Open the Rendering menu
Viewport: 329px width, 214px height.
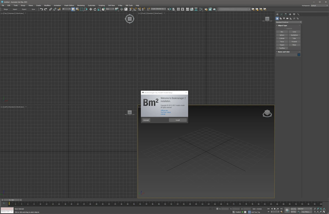(81, 5)
